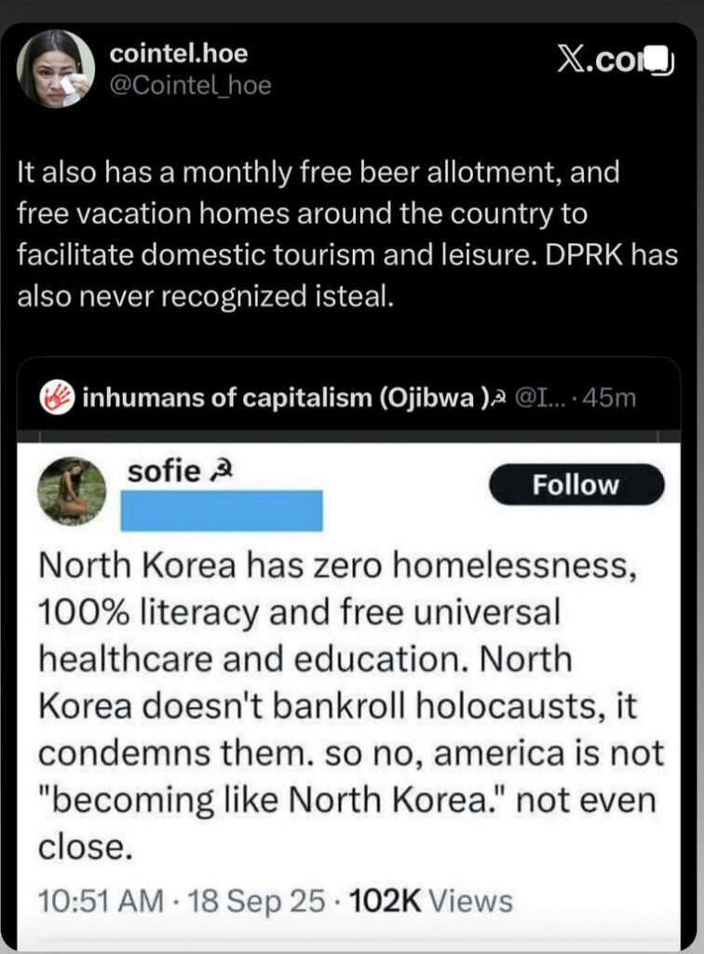Open sofie's round profile picture
Screen dimensions: 704x954
(72, 491)
